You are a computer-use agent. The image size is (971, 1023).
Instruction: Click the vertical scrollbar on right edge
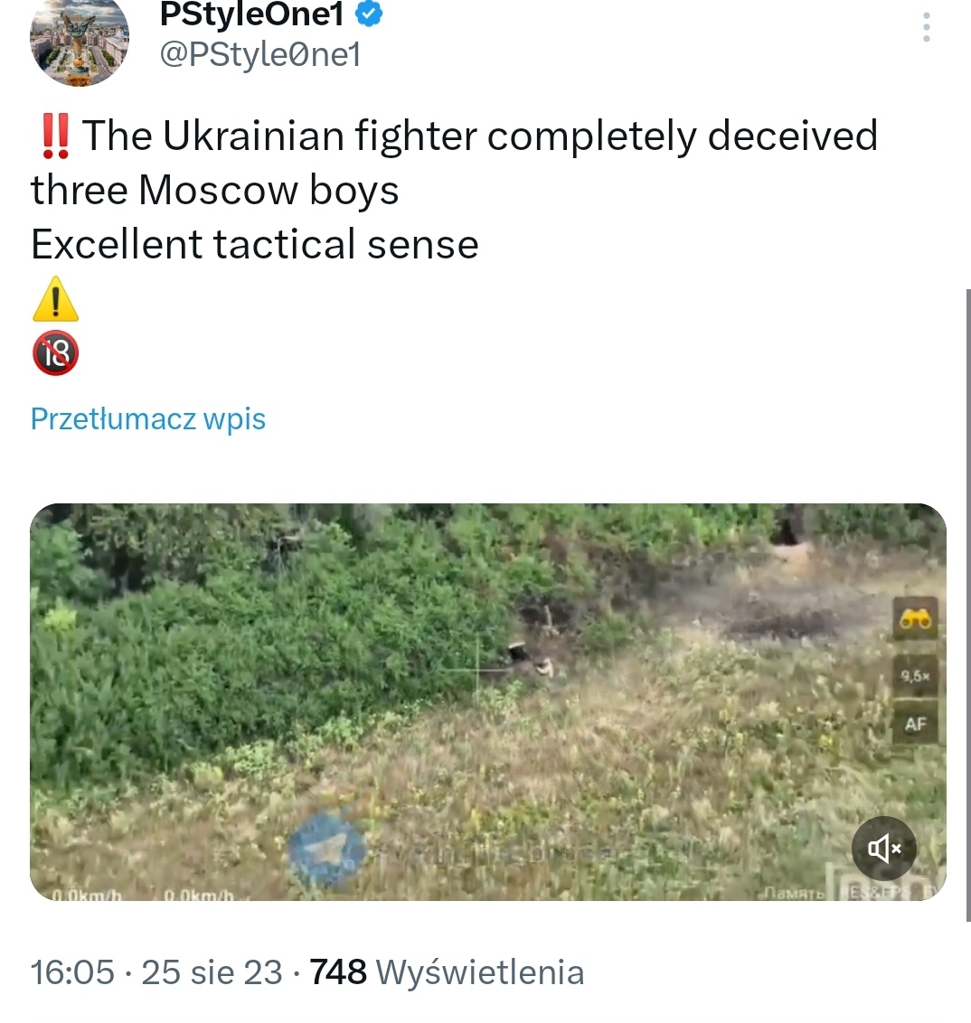[968, 605]
